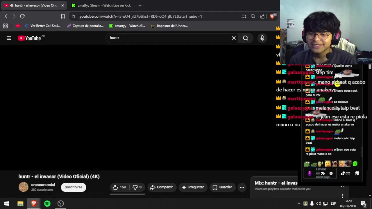Open the more actions menu beside Guardar

[x=242, y=187]
